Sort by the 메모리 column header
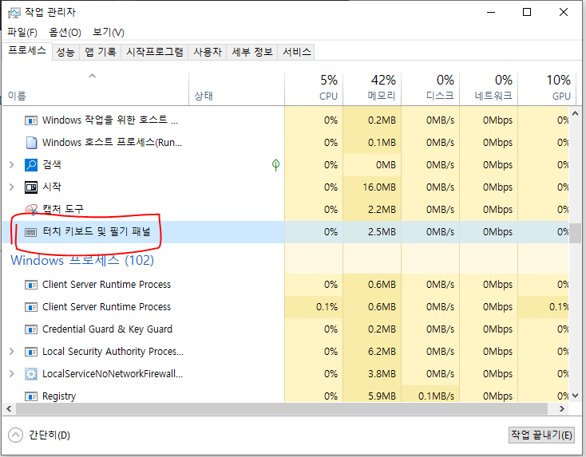 point(372,89)
